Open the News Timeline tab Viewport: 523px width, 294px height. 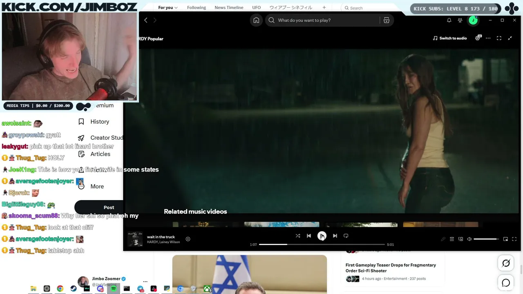pos(229,8)
